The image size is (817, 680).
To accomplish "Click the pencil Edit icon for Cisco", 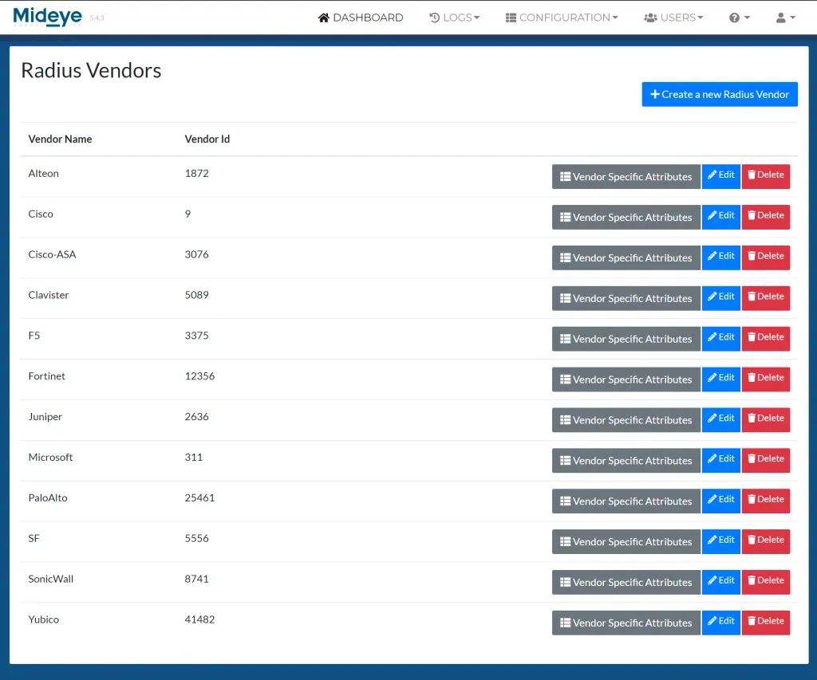I will 710,215.
